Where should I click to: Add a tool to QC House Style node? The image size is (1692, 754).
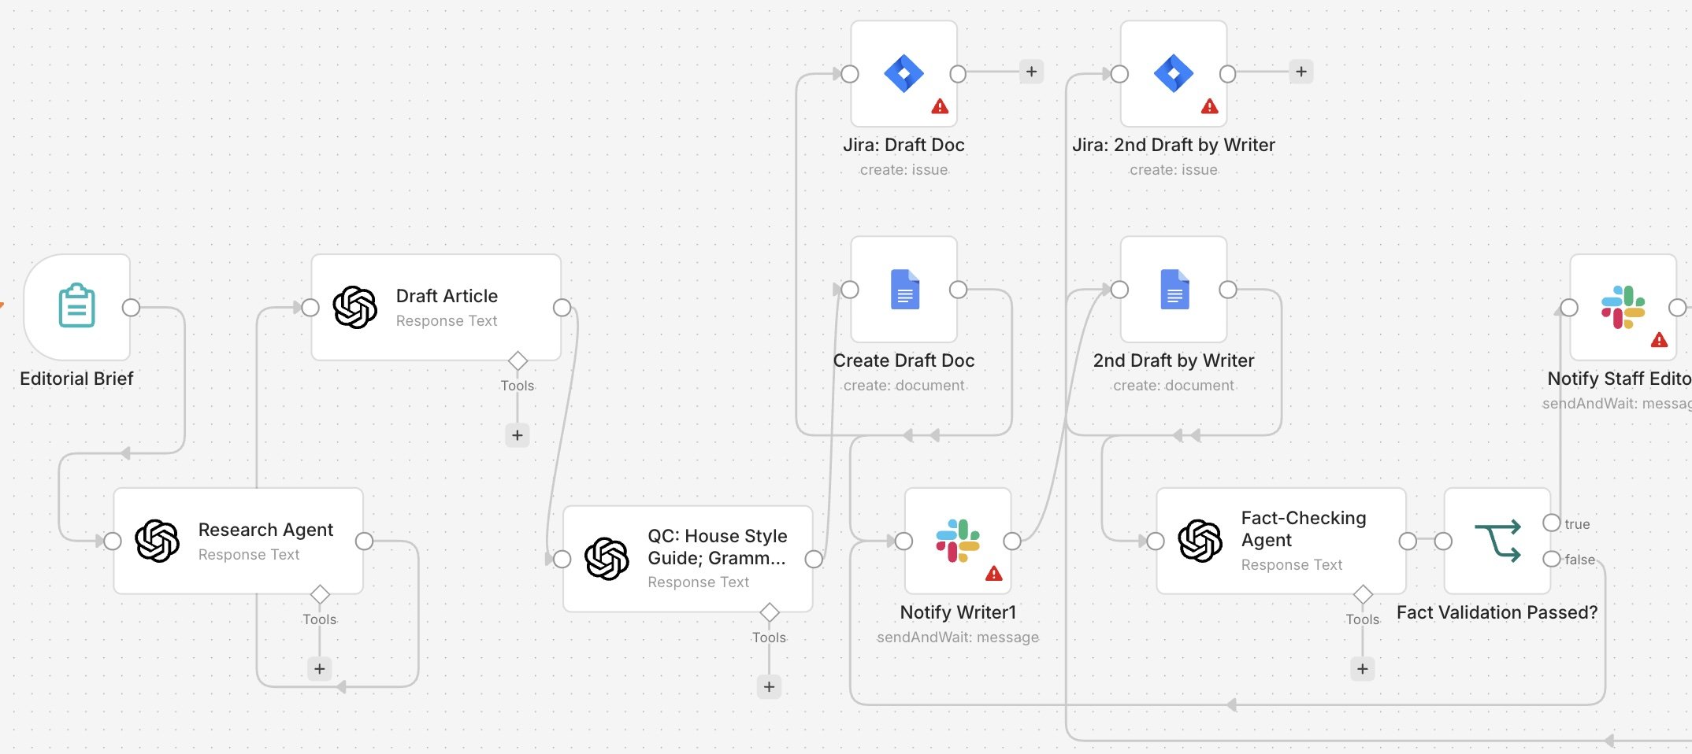pos(769,687)
